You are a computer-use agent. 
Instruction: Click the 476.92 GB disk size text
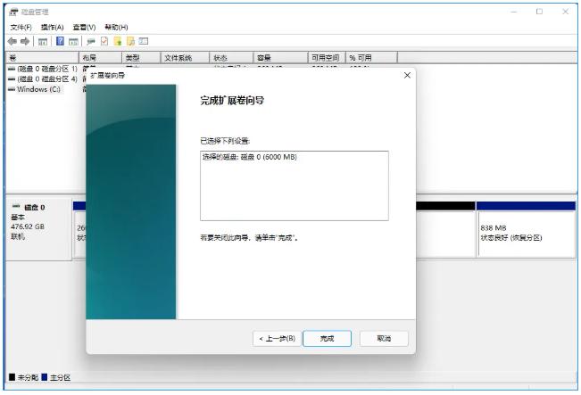[28, 226]
